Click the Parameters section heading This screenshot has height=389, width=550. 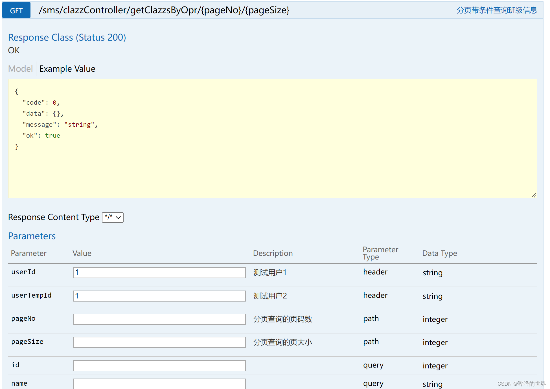[x=32, y=236]
